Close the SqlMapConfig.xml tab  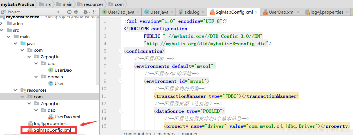tap(257, 12)
